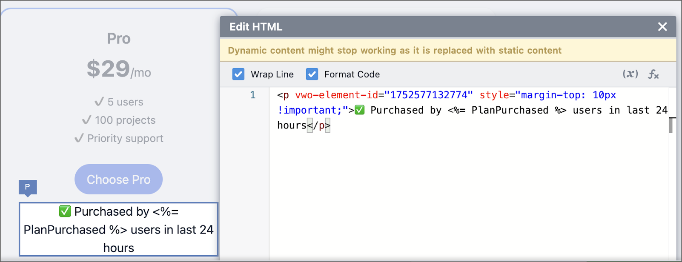Select the Purchased by paragraph on page
The width and height of the screenshot is (682, 262).
[119, 229]
